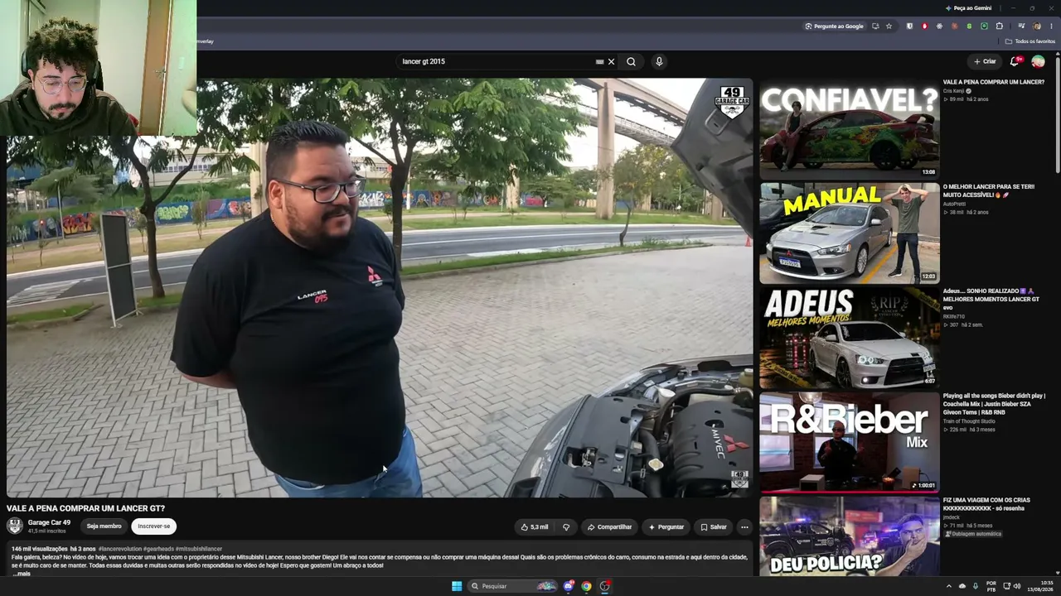The height and width of the screenshot is (596, 1061).
Task: Click the AutoPretti channel name
Action: coord(954,204)
